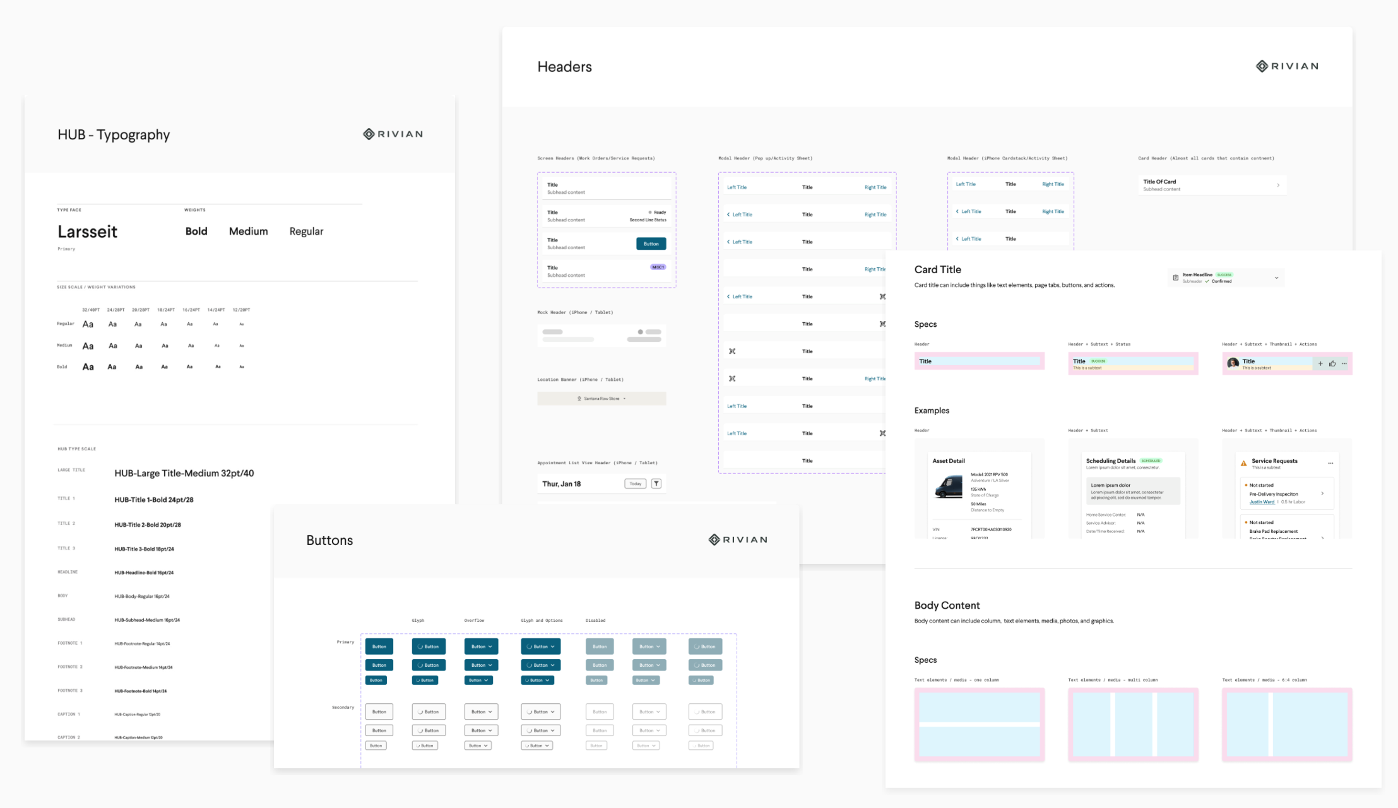Expand the Item Headline card chevron
This screenshot has height=808, width=1398.
click(x=1276, y=278)
